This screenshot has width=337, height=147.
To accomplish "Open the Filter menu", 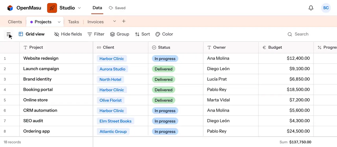I will [96, 34].
